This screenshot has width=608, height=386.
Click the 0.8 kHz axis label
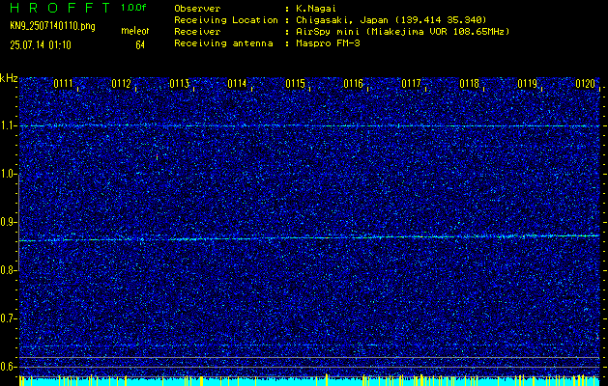coord(8,270)
